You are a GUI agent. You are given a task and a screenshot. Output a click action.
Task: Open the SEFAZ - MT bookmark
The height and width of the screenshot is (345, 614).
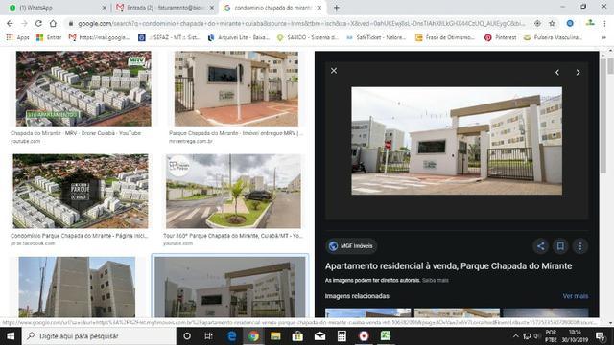coord(169,37)
